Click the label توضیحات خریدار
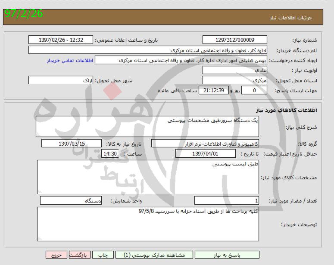Viewport: 334px width, 265px height. pos(299,225)
